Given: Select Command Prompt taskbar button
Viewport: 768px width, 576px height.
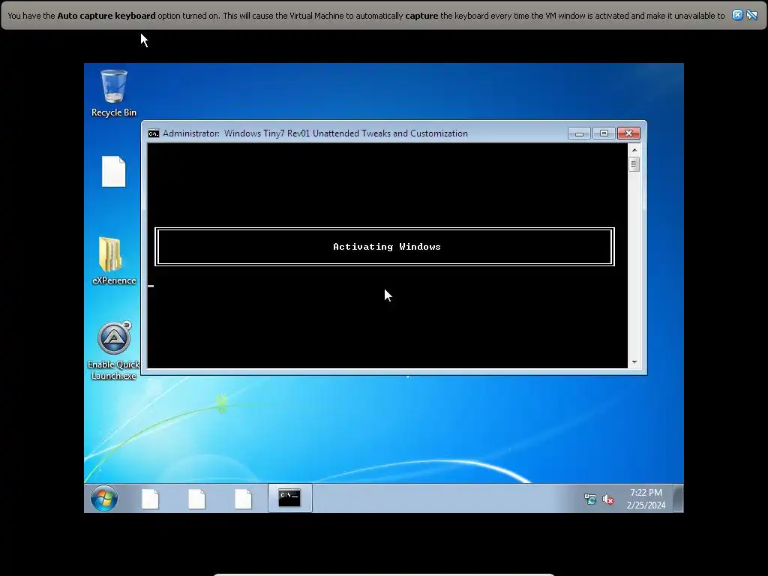Looking at the screenshot, I should (289, 498).
